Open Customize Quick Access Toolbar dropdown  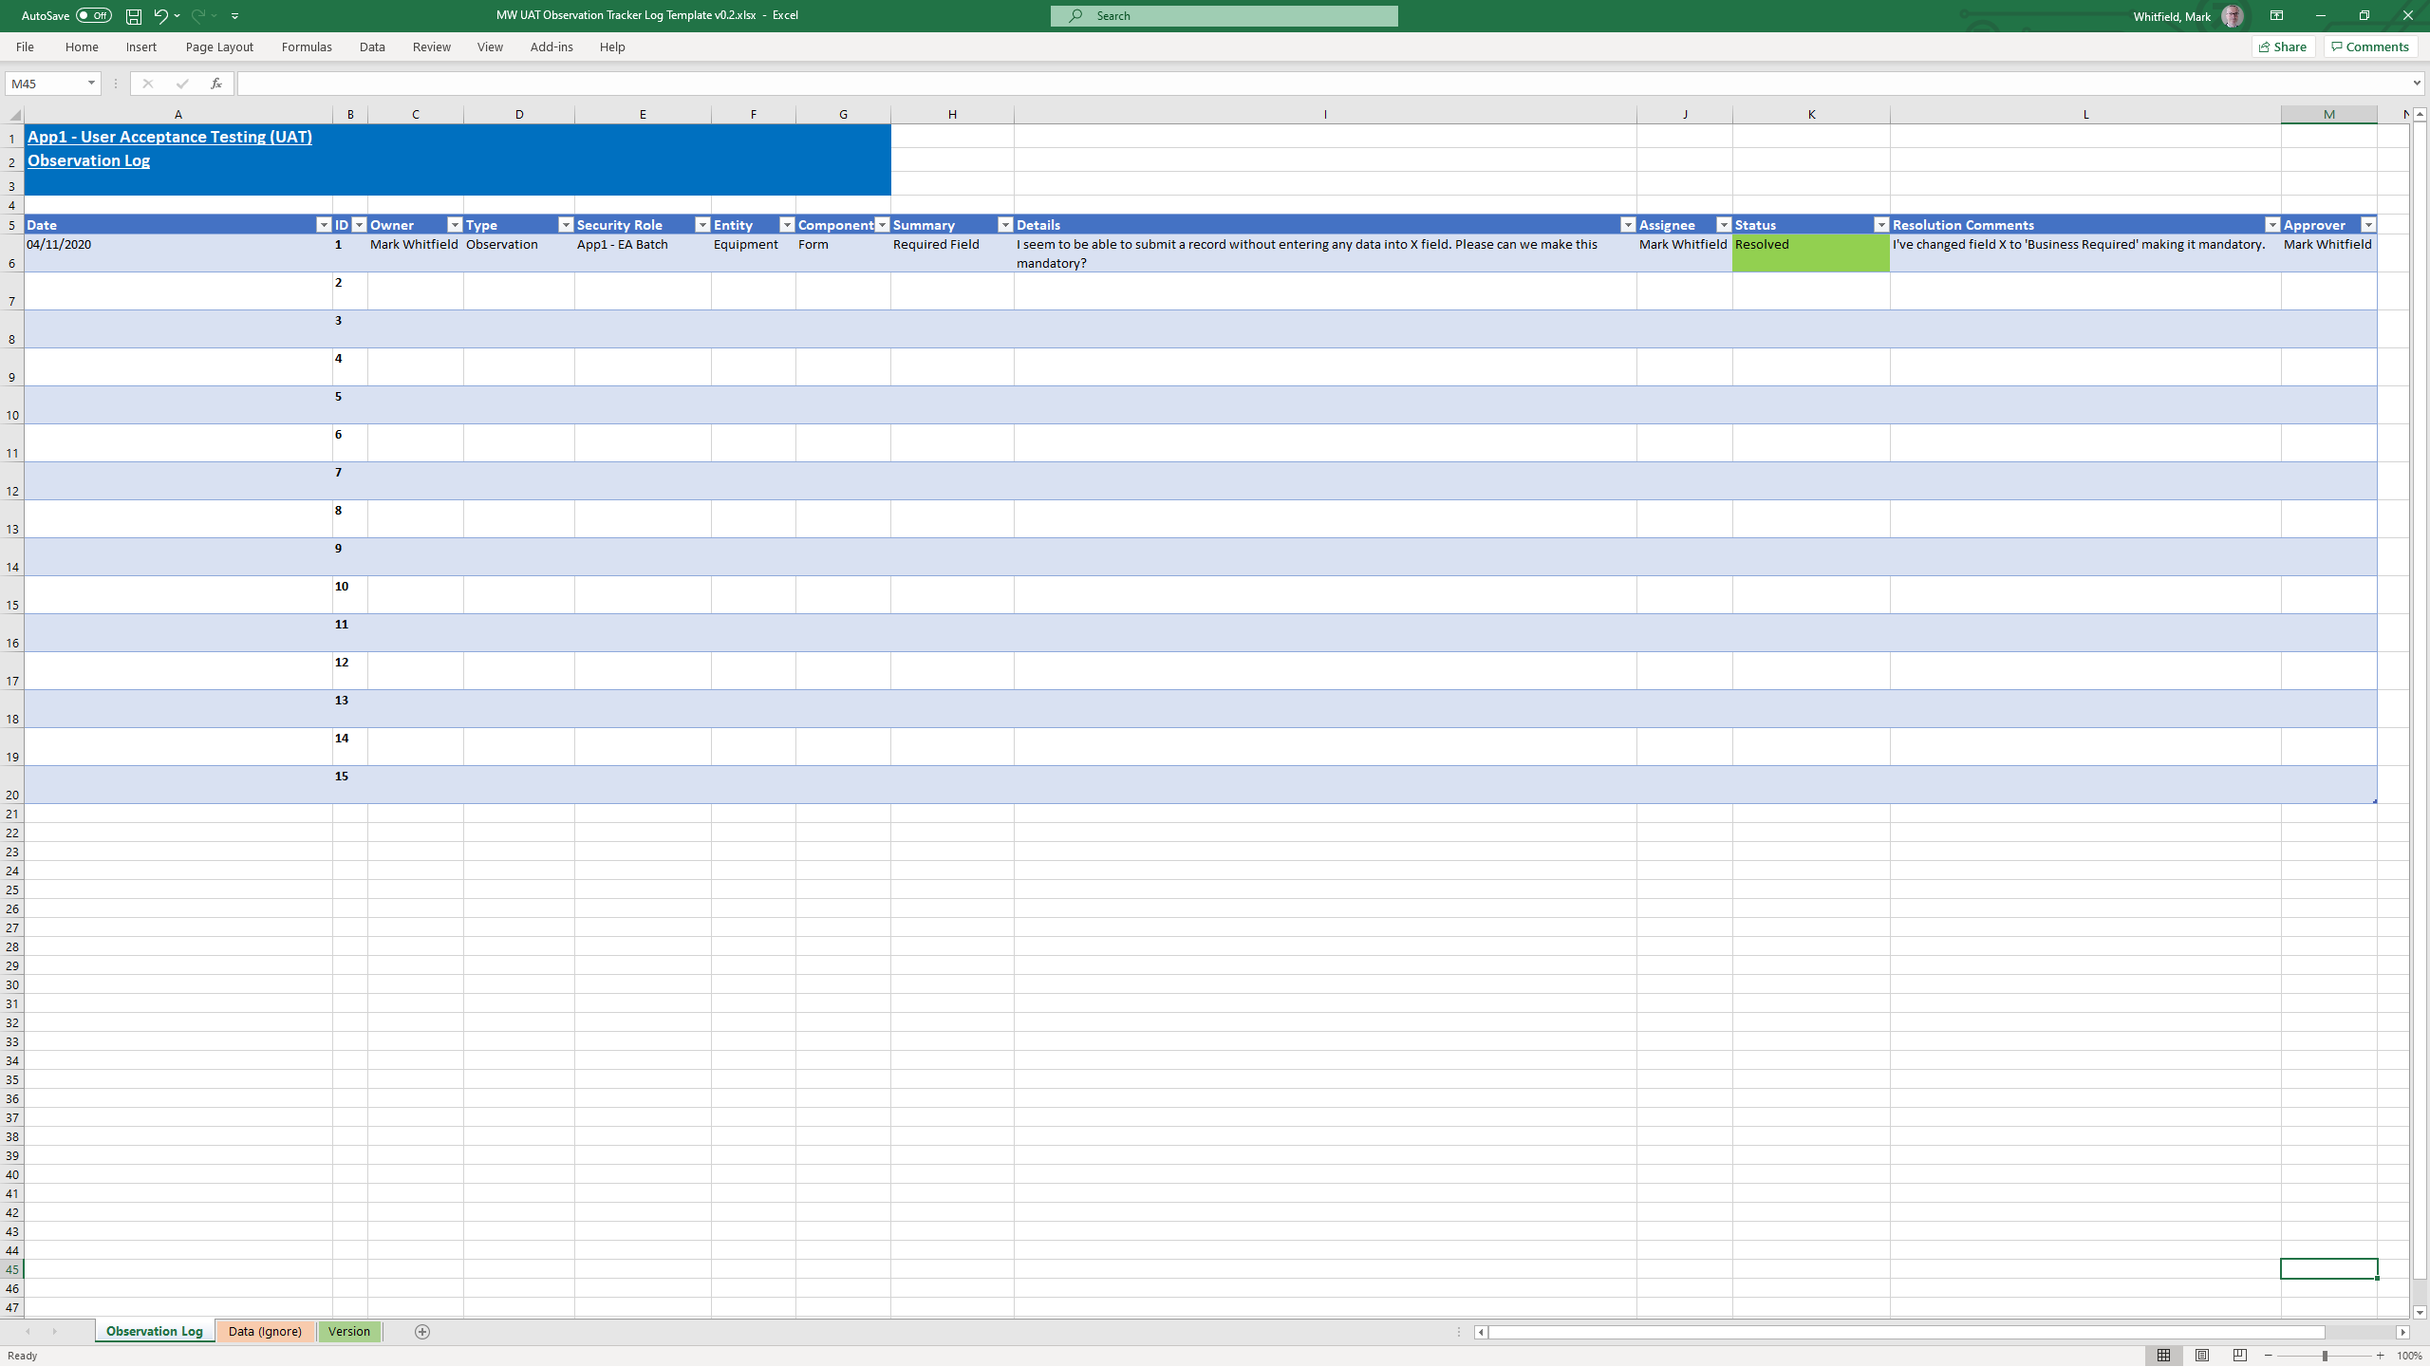point(234,16)
